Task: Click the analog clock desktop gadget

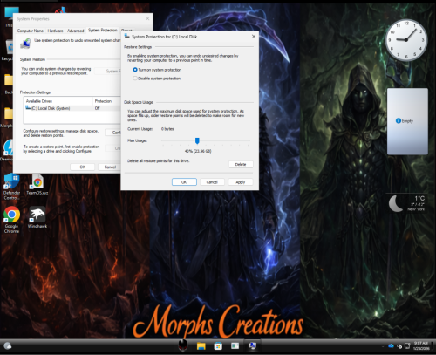Action: (406, 40)
